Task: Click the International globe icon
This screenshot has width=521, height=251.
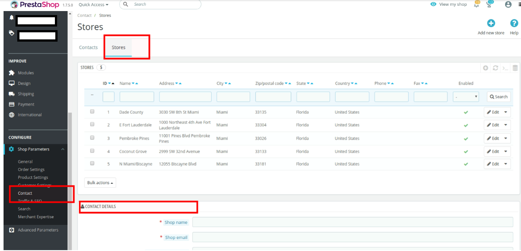Action: point(12,115)
